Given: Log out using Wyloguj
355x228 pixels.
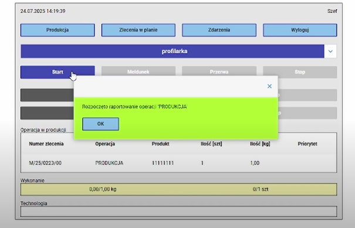Looking at the screenshot, I should point(300,30).
